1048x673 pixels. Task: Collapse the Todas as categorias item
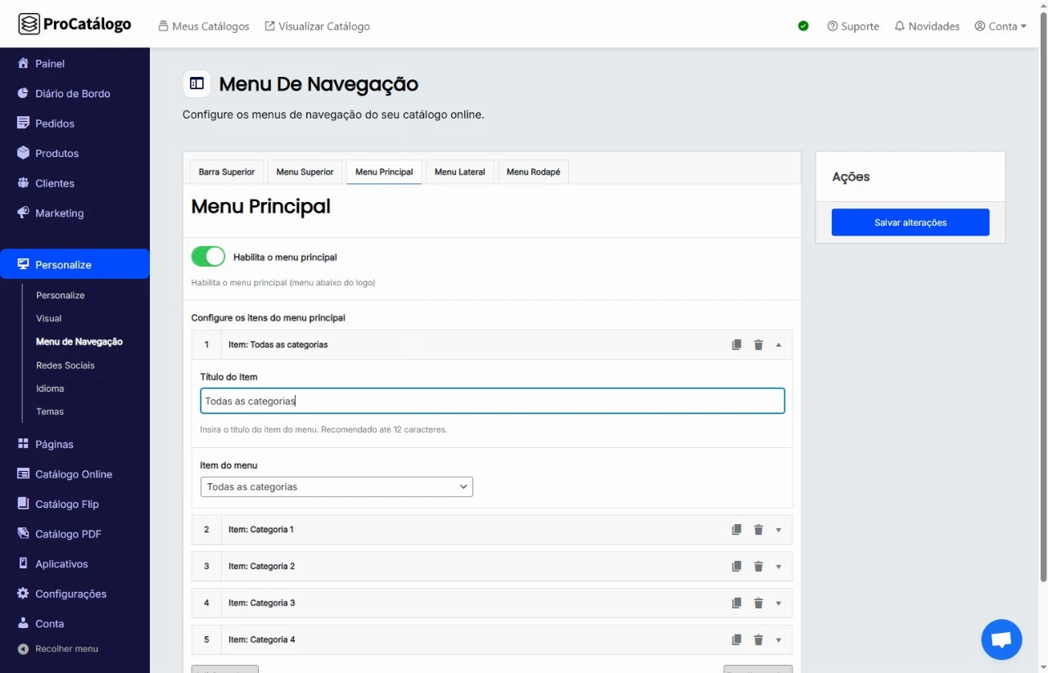(779, 345)
